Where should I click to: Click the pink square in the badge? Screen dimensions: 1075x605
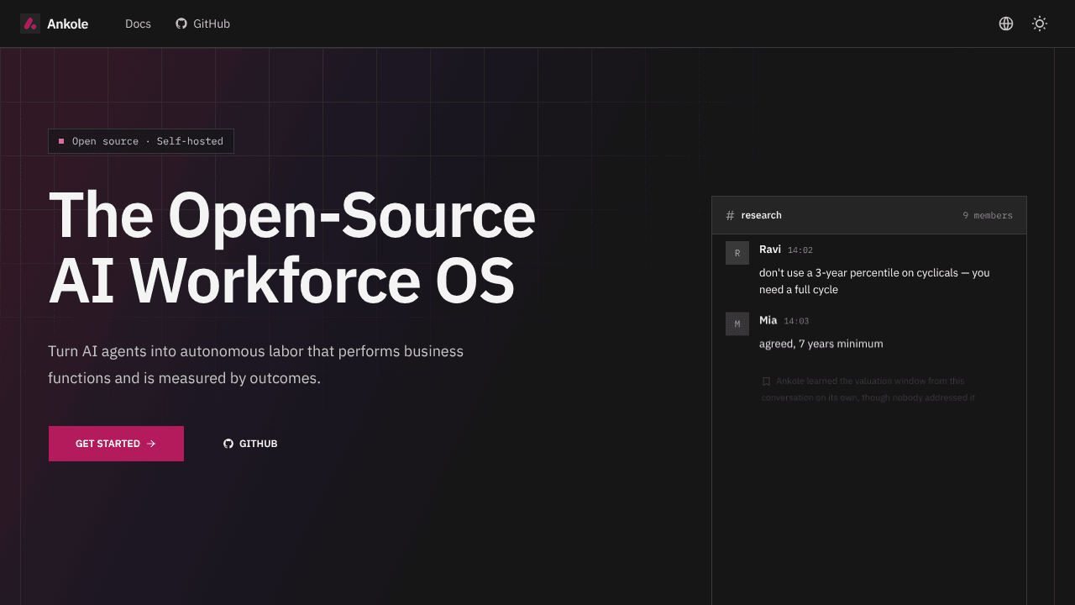click(61, 141)
